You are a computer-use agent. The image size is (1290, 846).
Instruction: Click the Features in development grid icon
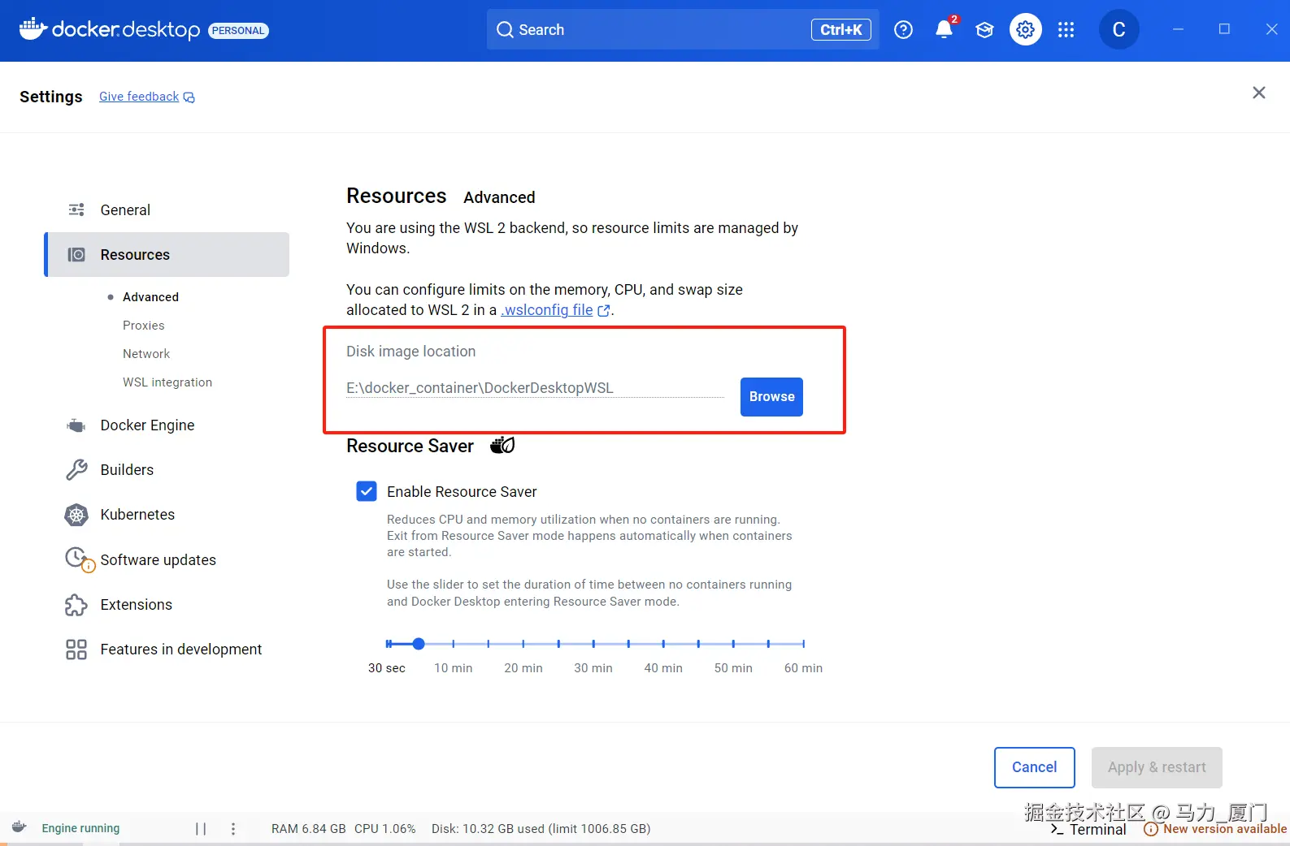pyautogui.click(x=76, y=650)
